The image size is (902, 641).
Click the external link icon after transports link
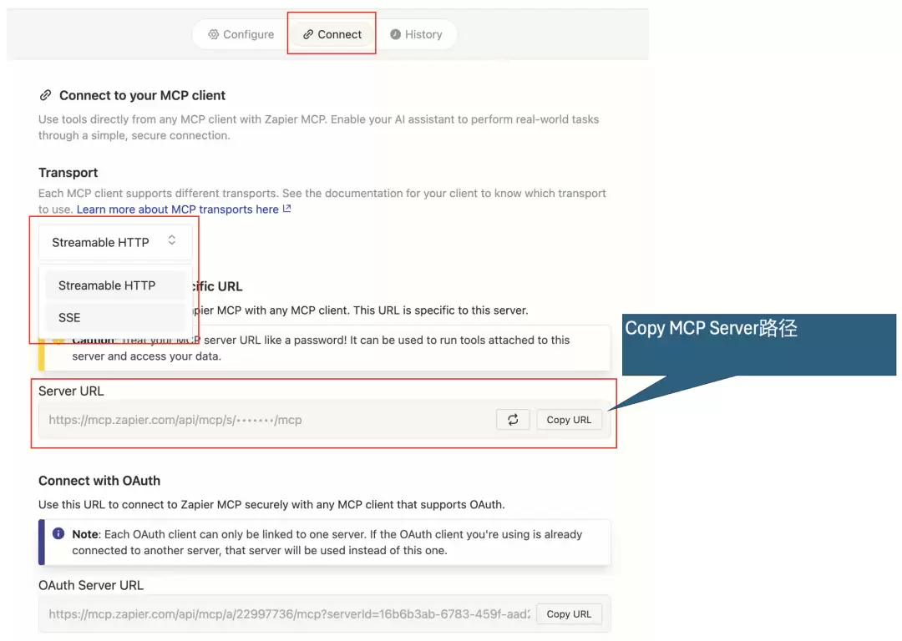287,209
